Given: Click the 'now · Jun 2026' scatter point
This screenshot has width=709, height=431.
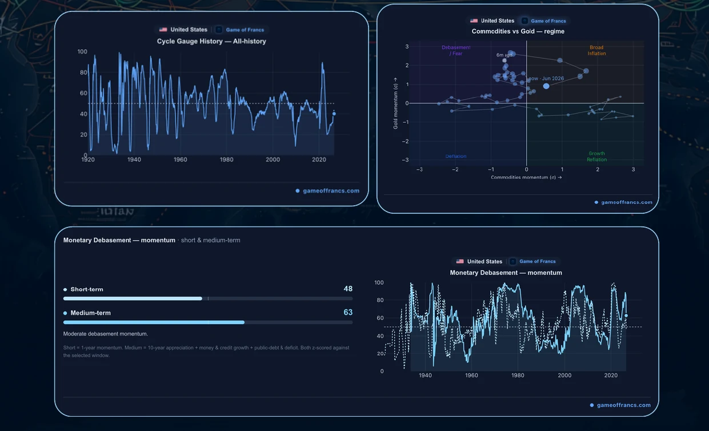Looking at the screenshot, I should click(x=546, y=86).
